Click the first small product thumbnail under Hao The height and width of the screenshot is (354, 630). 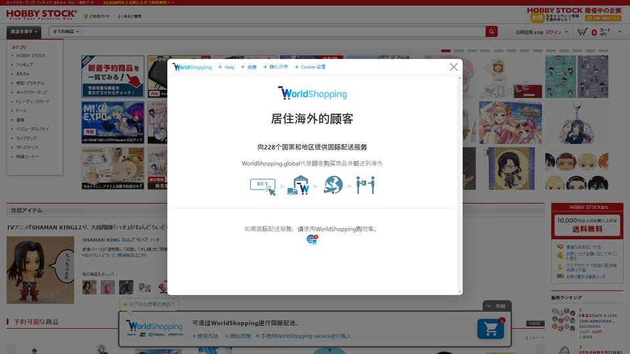[89, 287]
